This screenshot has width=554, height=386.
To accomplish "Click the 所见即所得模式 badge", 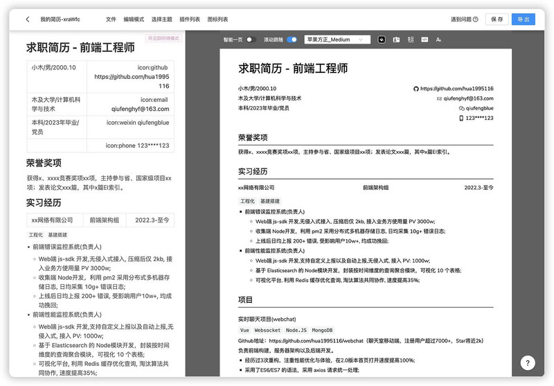I will pyautogui.click(x=163, y=38).
